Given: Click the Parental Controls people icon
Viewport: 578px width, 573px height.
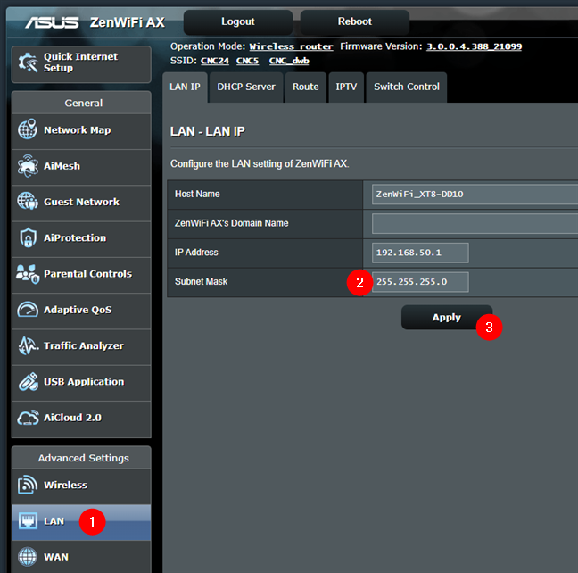Looking at the screenshot, I should (x=28, y=273).
